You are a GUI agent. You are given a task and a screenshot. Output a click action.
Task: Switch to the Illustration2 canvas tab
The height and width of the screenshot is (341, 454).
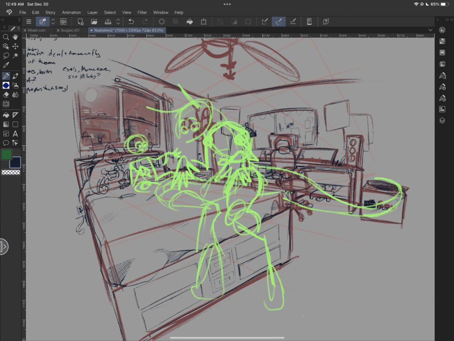click(x=127, y=30)
